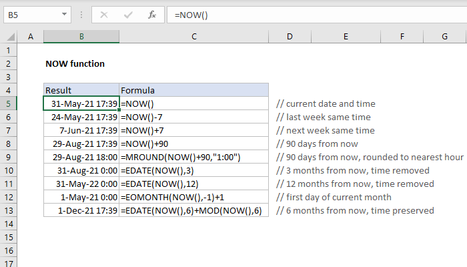Click the =NOW()+90 formula cell
The height and width of the screenshot is (267, 467).
click(x=194, y=144)
